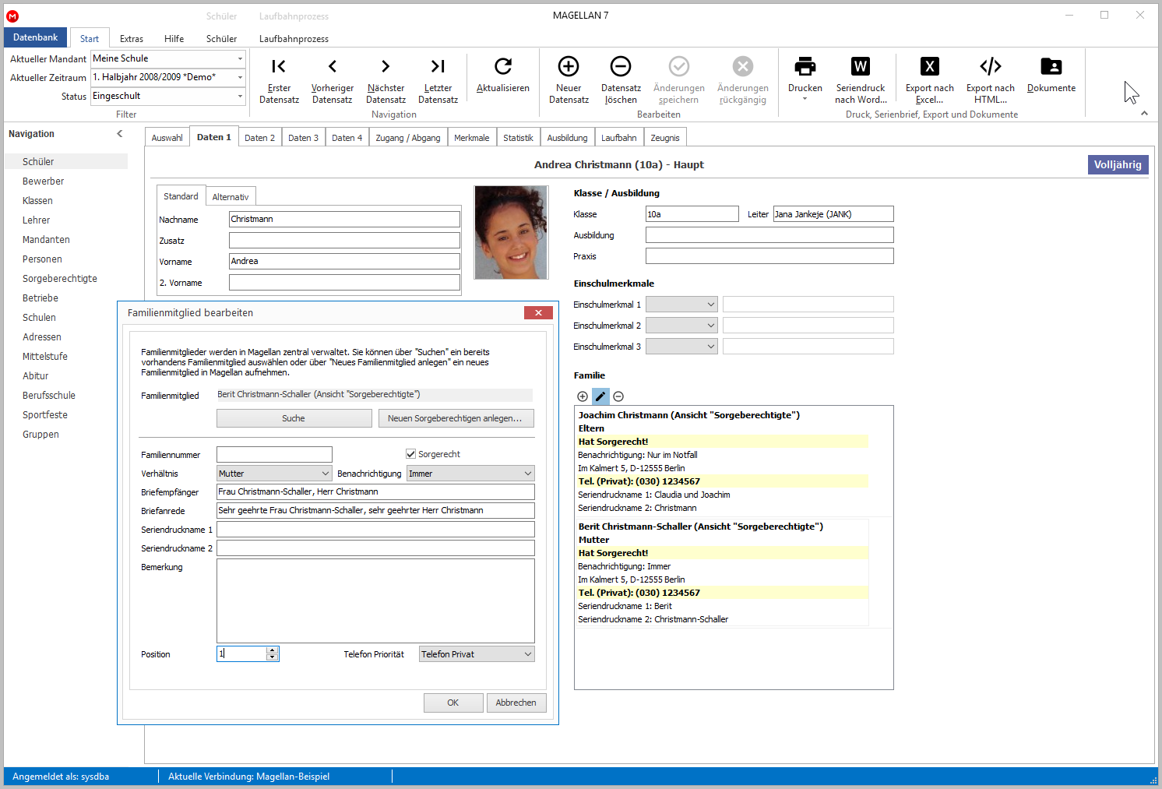
Task: Click the Familiennummer input field
Action: [274, 455]
